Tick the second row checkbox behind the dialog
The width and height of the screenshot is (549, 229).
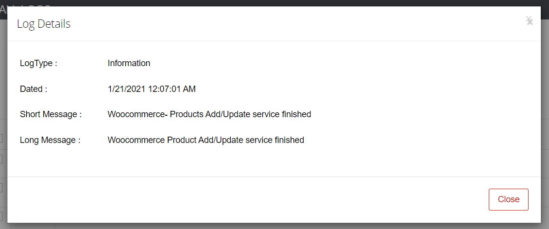point(1,159)
